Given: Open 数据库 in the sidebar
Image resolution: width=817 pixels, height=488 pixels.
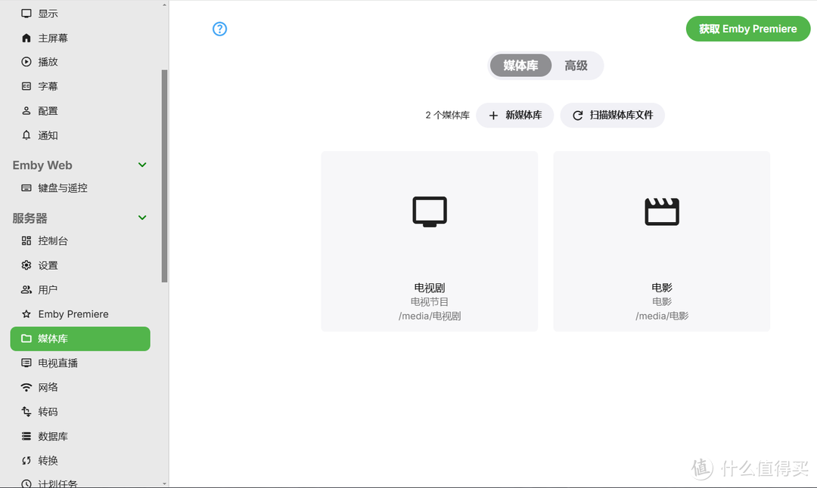Looking at the screenshot, I should point(80,437).
